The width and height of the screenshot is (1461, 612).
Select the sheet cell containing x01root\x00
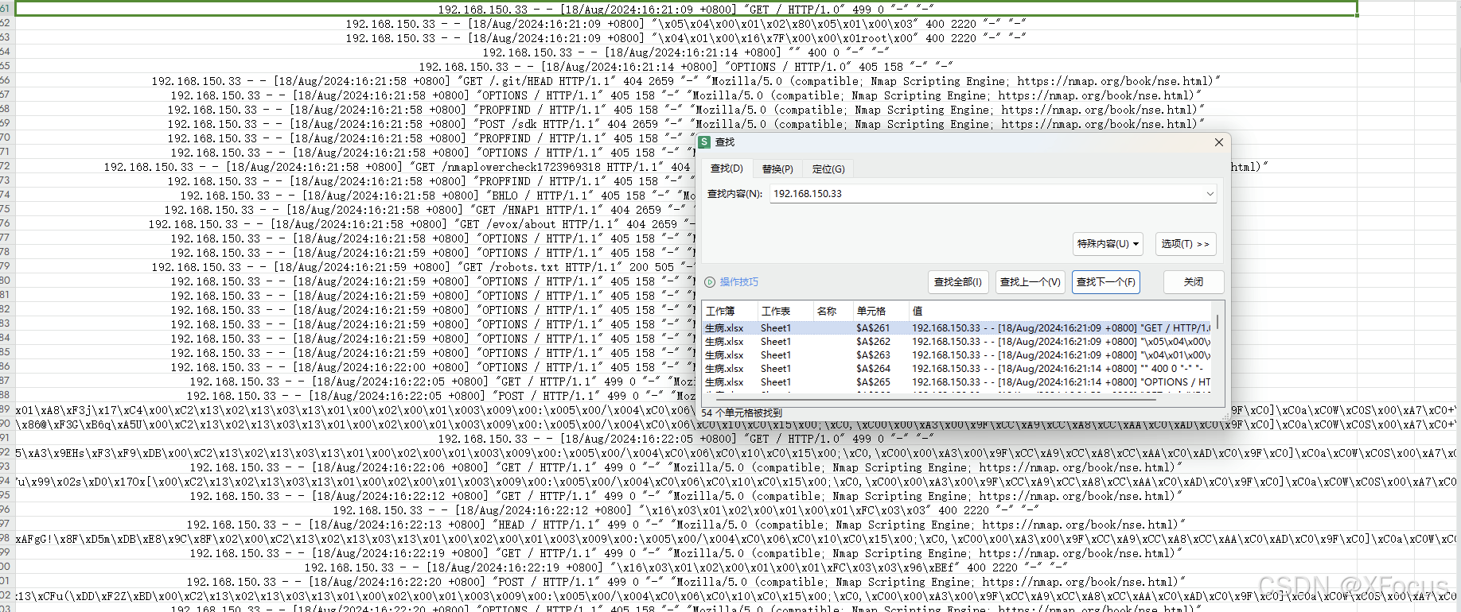686,38
